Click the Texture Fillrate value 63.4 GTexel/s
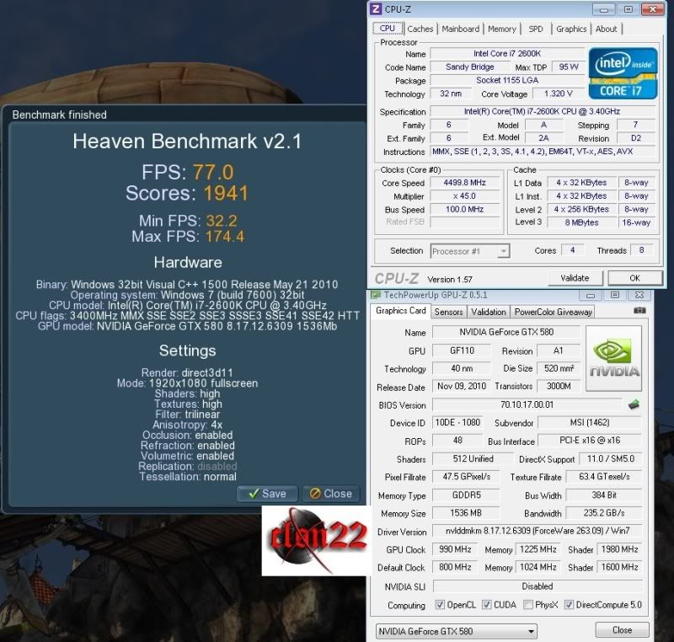The width and height of the screenshot is (674, 642). click(x=604, y=477)
